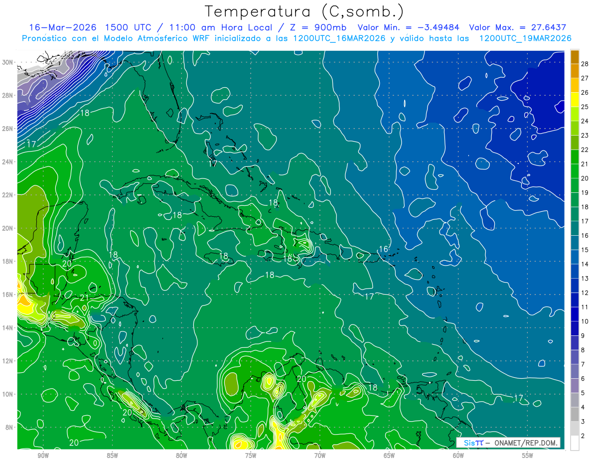Screen dimensions: 598x462
Task: Click the color scale label 22
Action: 585,150
